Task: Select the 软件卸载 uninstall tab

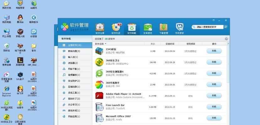Action: 132,29
